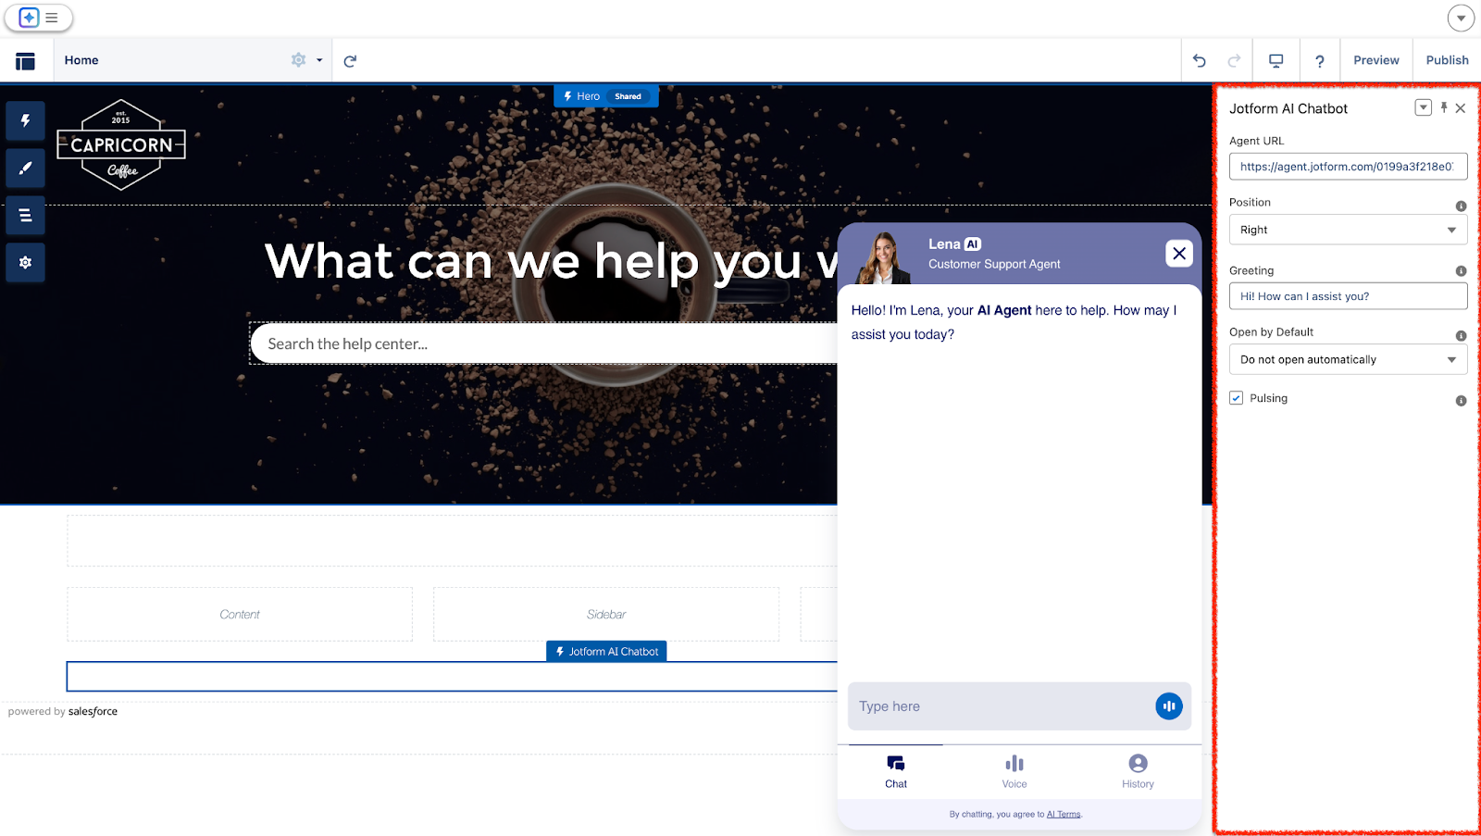
Task: Open site settings gear in left sidebar
Action: tap(25, 262)
